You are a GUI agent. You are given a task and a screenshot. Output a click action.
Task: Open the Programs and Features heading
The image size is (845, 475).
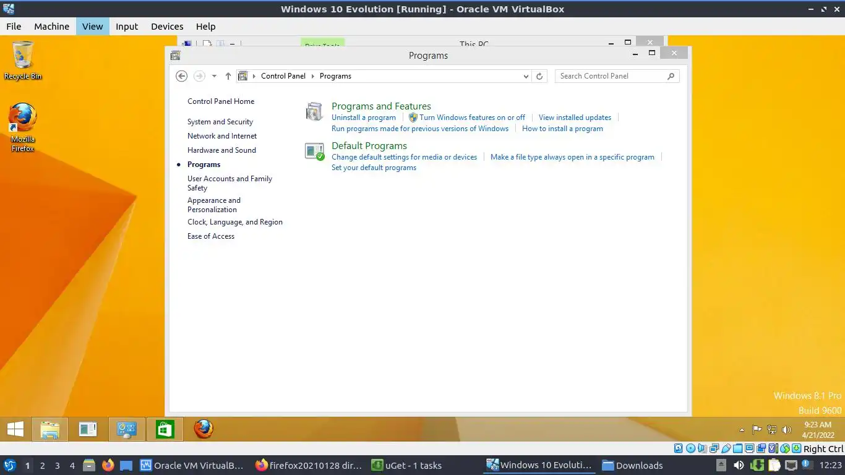click(x=381, y=106)
